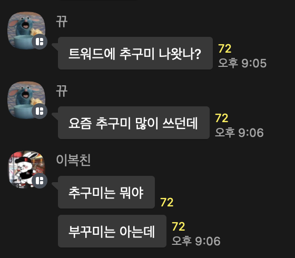Select message '부꾸미는 아는데'

(112, 231)
